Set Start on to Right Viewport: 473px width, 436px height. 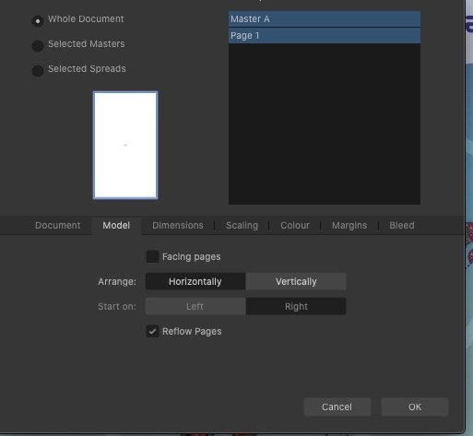(x=296, y=306)
